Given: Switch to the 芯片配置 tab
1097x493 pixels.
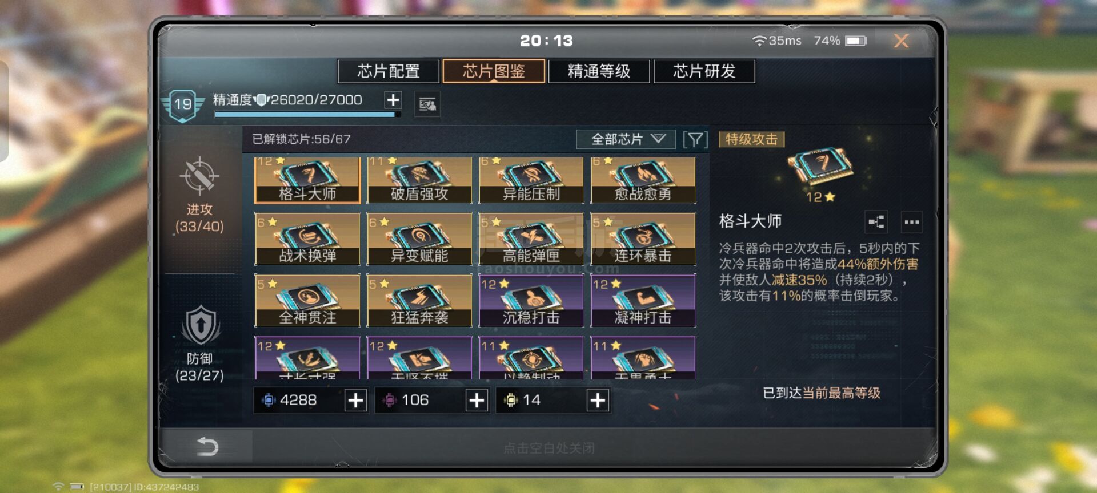Looking at the screenshot, I should [389, 71].
